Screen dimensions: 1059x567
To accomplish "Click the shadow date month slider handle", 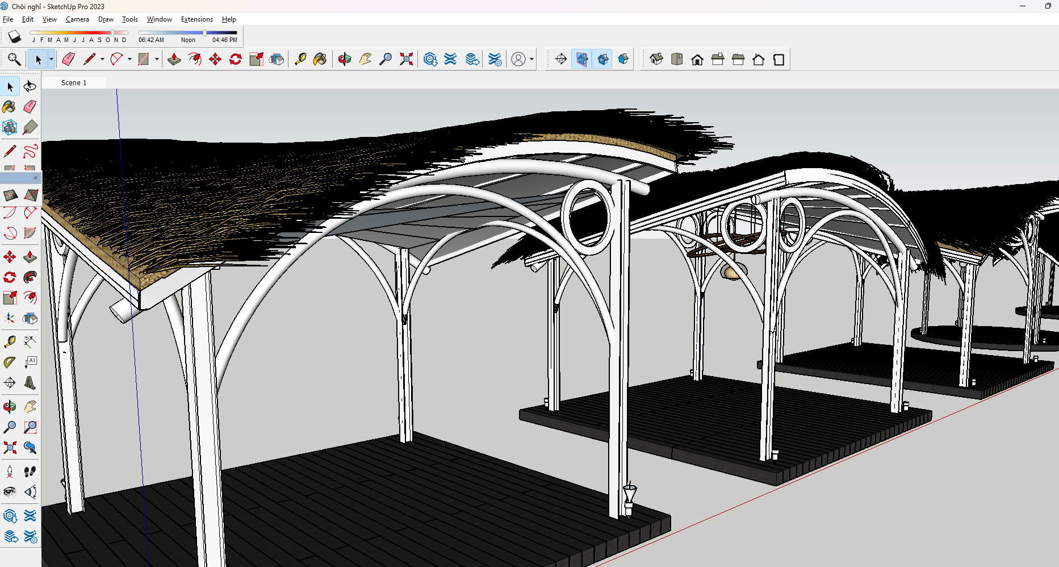I will 113,33.
